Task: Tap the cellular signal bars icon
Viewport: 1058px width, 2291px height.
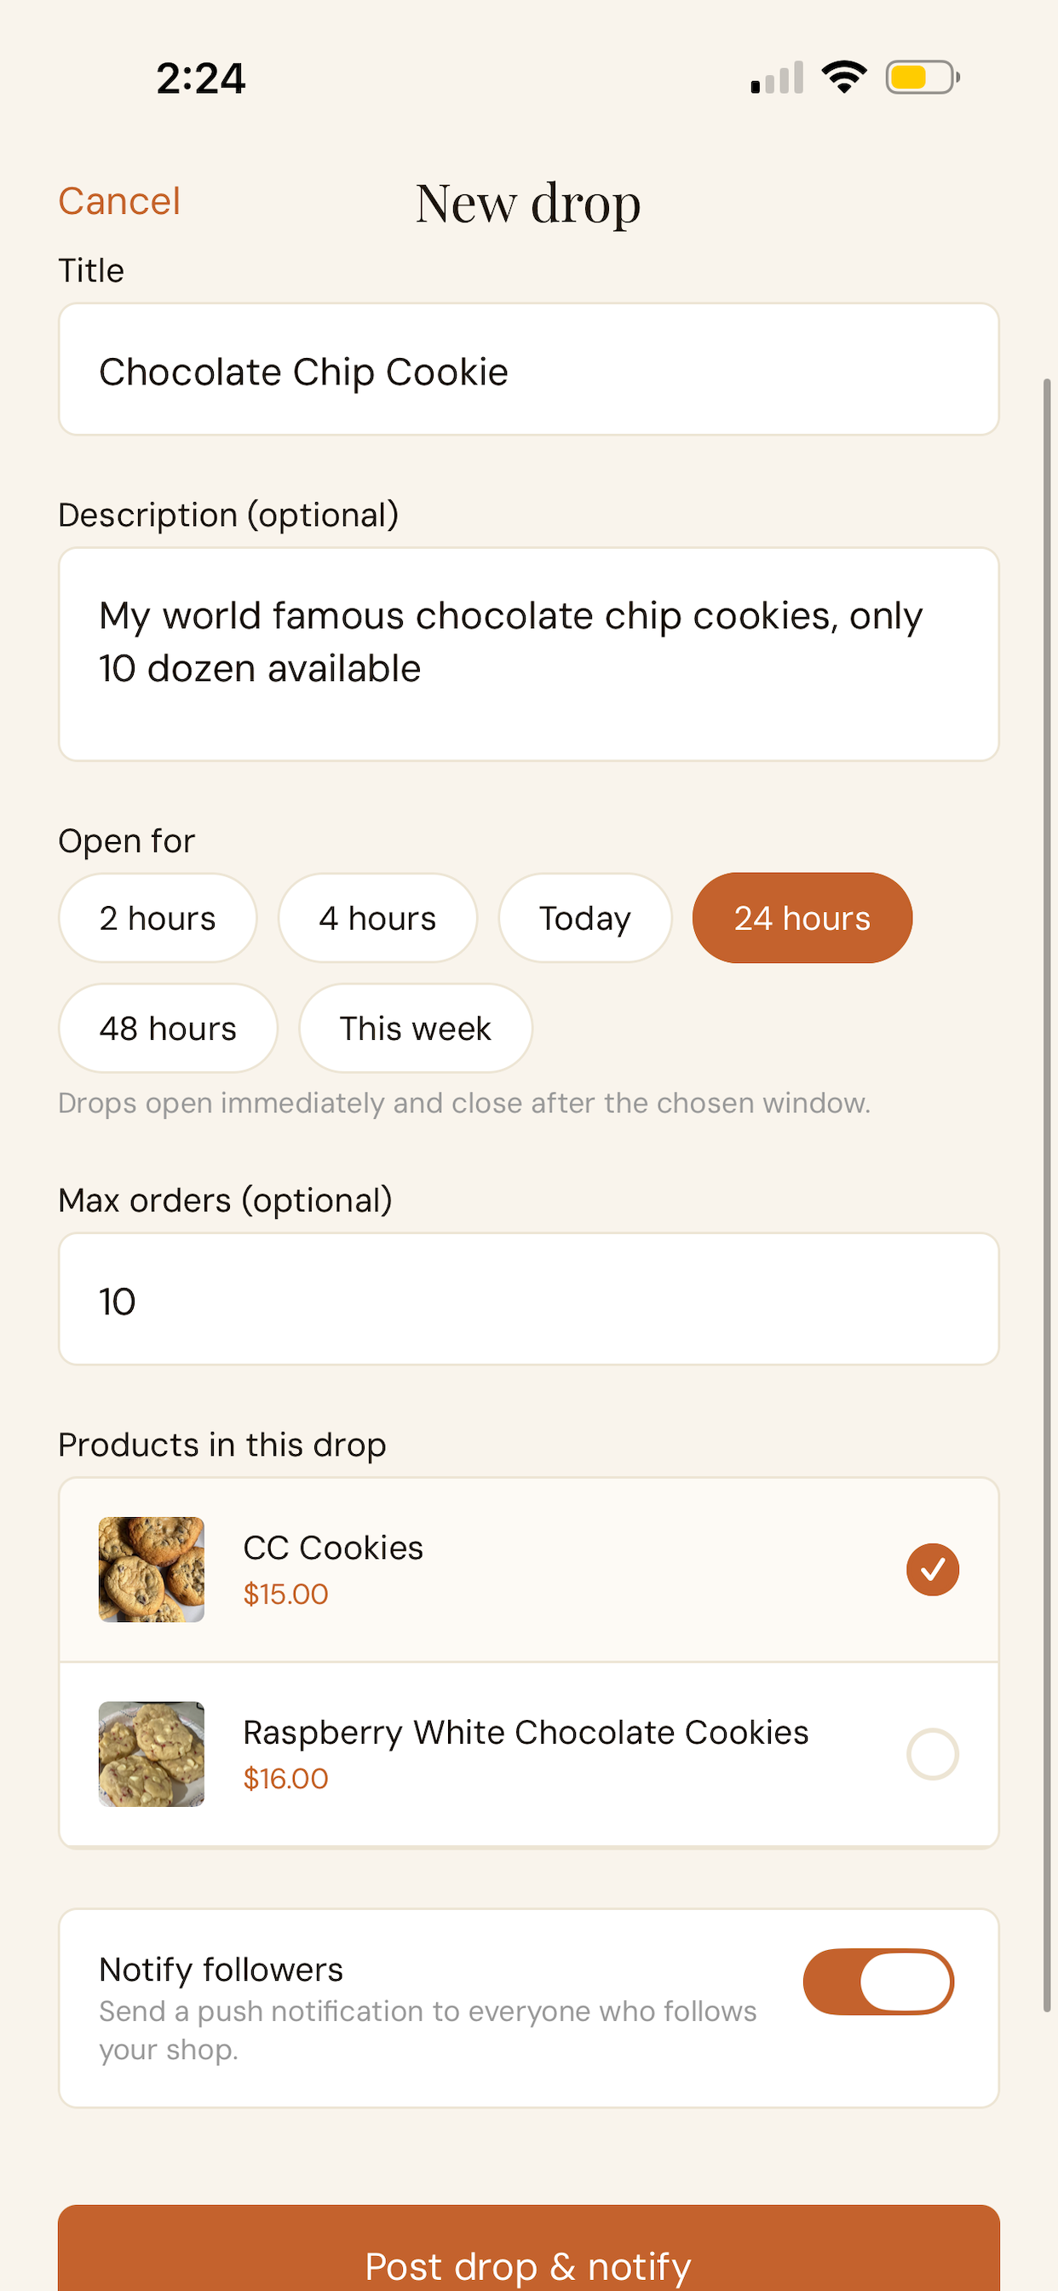Action: [777, 78]
